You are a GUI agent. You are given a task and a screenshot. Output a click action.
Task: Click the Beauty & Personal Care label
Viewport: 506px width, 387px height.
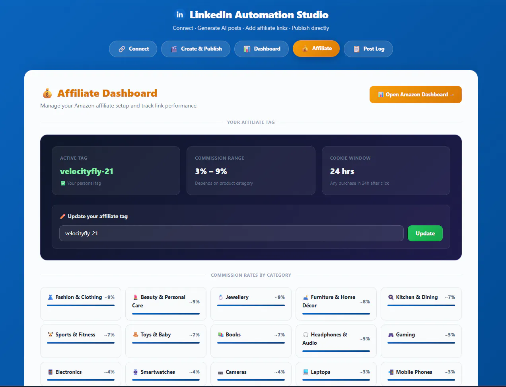point(159,301)
